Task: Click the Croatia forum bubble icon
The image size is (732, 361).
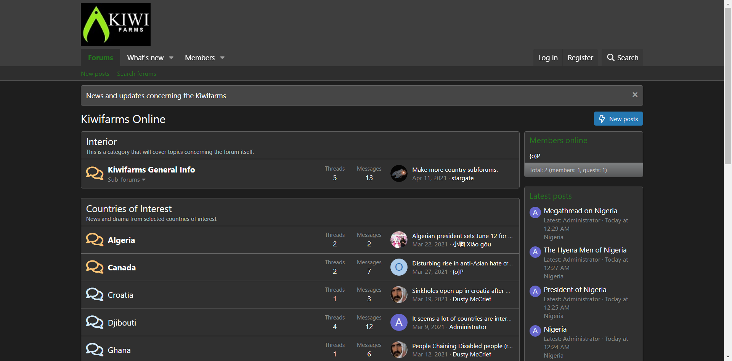Action: 95,295
